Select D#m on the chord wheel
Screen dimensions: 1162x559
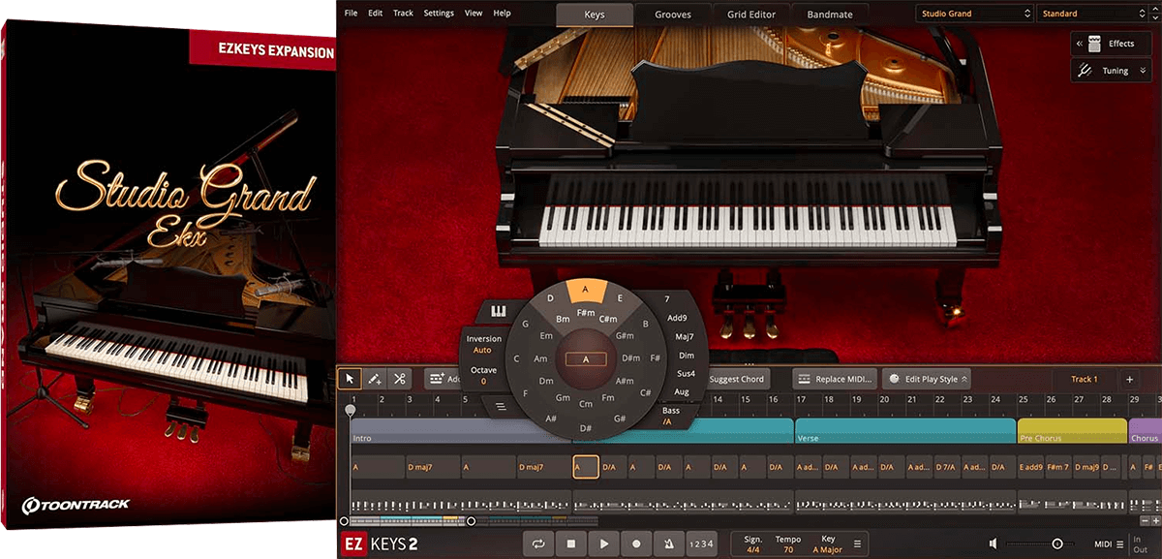630,358
